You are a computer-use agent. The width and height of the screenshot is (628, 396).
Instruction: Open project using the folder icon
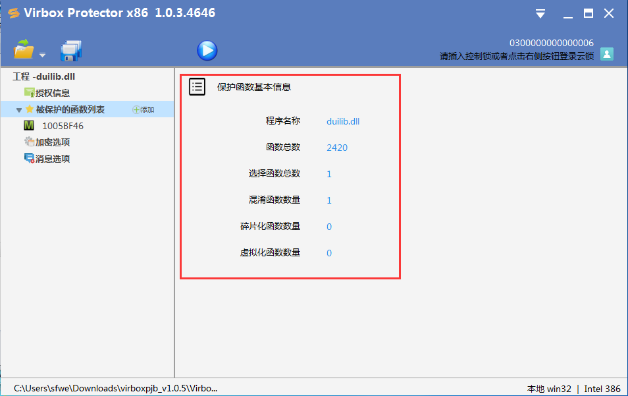pyautogui.click(x=24, y=49)
